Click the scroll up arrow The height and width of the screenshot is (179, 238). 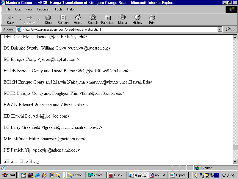coord(235,37)
